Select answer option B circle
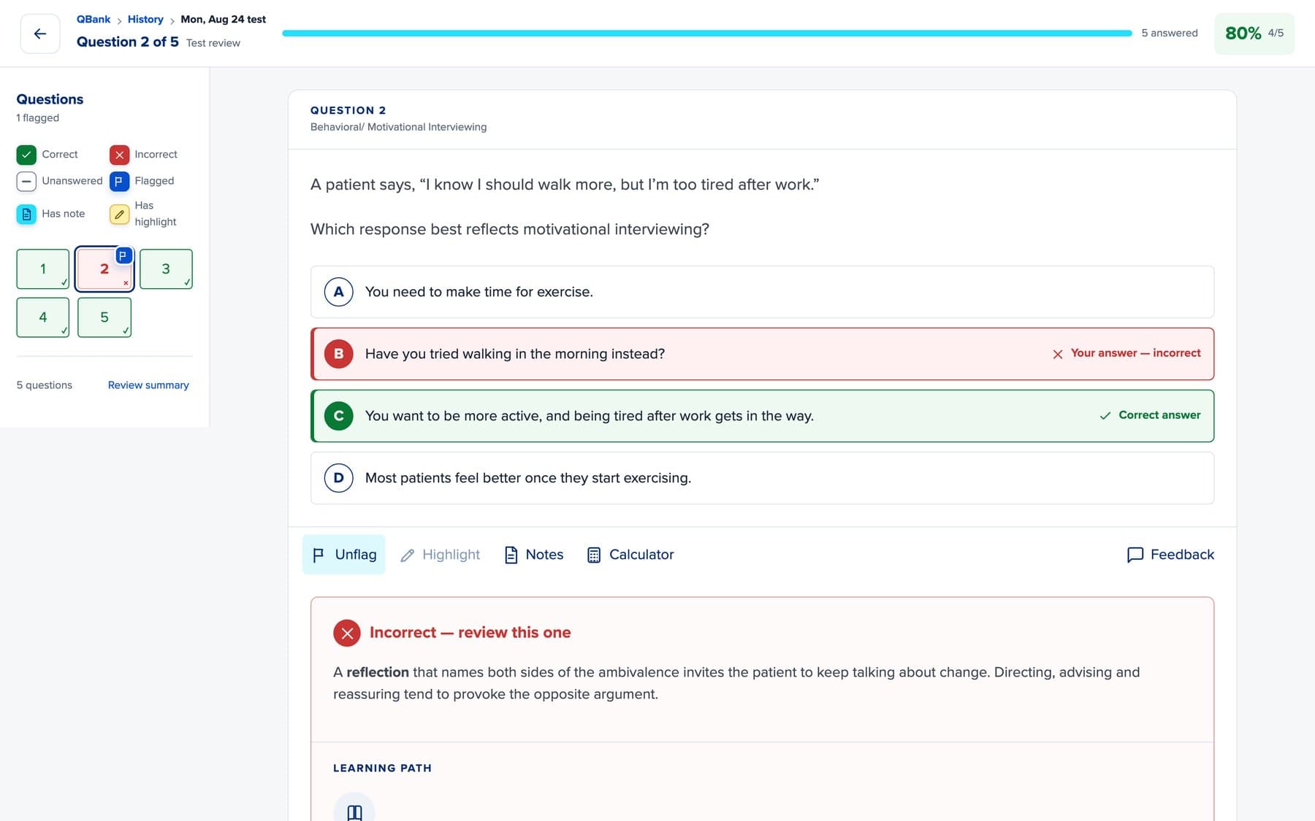1315x821 pixels. click(338, 354)
